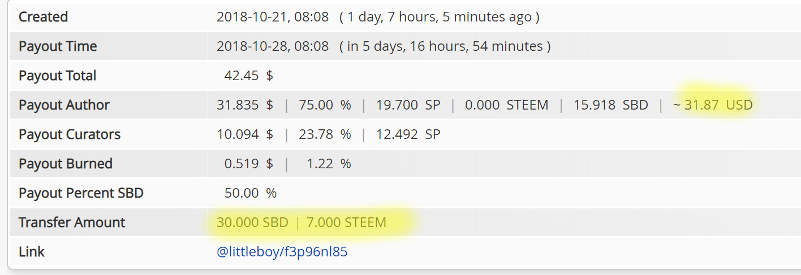This screenshot has width=801, height=275.
Task: Click the "1 day, 7 hours, 5 minutes ago" text
Action: (x=439, y=17)
